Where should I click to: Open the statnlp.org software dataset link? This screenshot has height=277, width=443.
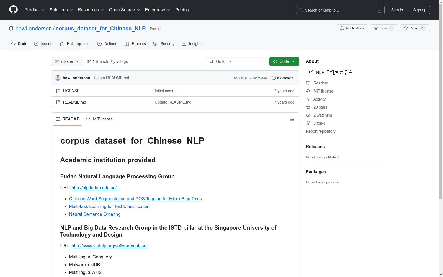tap(110, 246)
